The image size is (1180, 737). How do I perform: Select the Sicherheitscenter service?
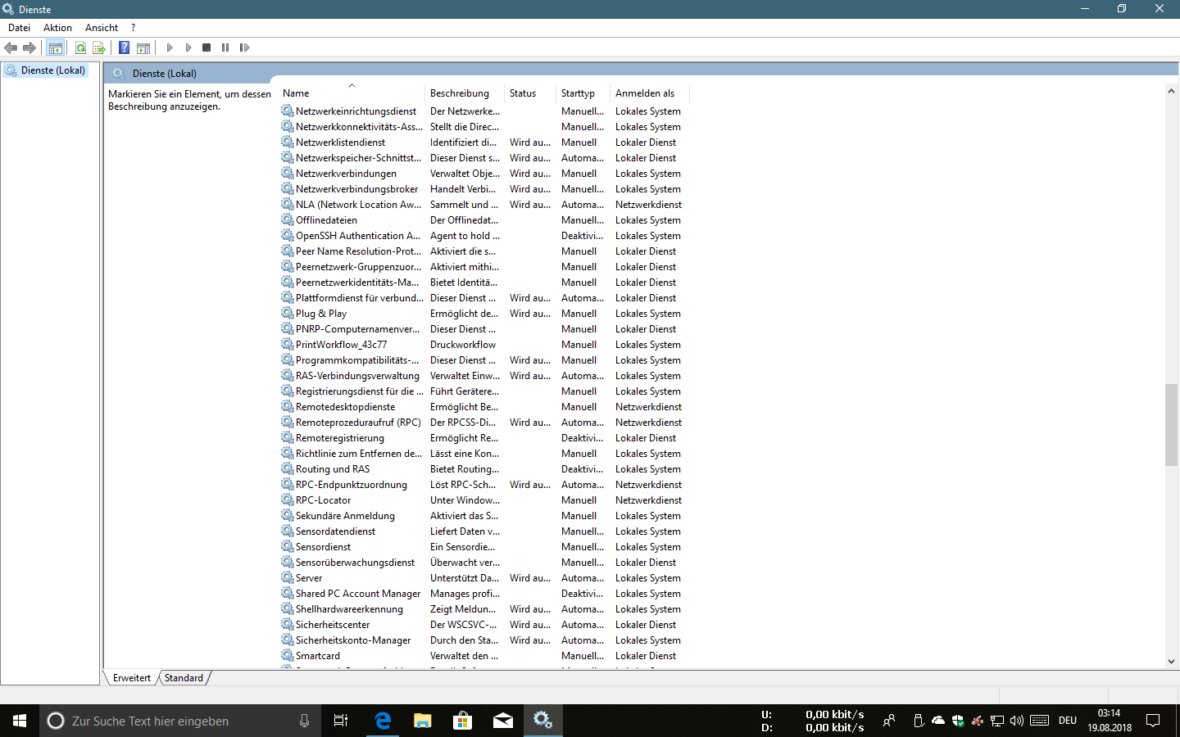pos(333,625)
